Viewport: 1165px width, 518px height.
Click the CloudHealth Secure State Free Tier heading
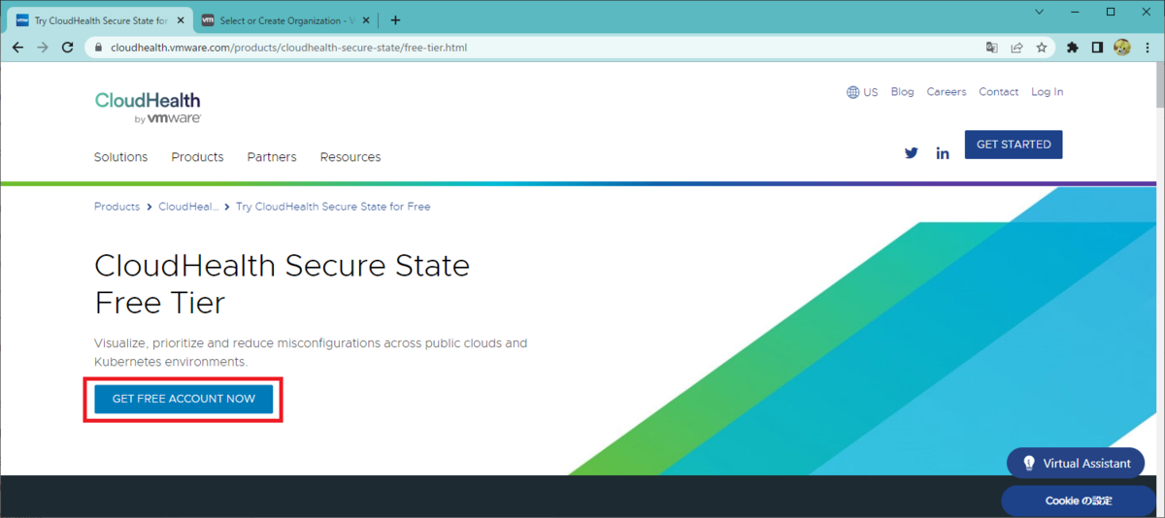click(x=282, y=284)
